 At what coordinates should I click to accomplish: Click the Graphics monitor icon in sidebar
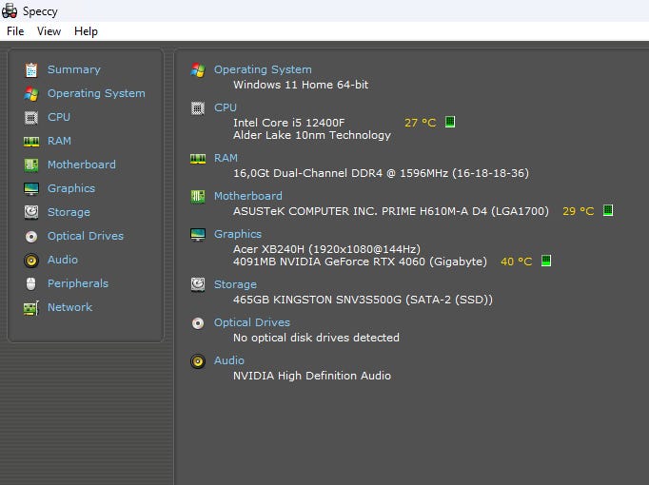tap(31, 188)
